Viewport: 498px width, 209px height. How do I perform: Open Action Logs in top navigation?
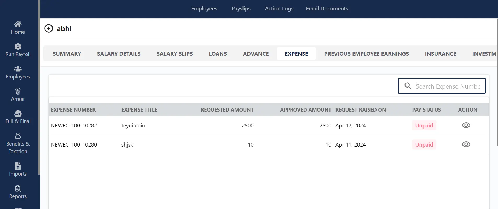click(279, 9)
